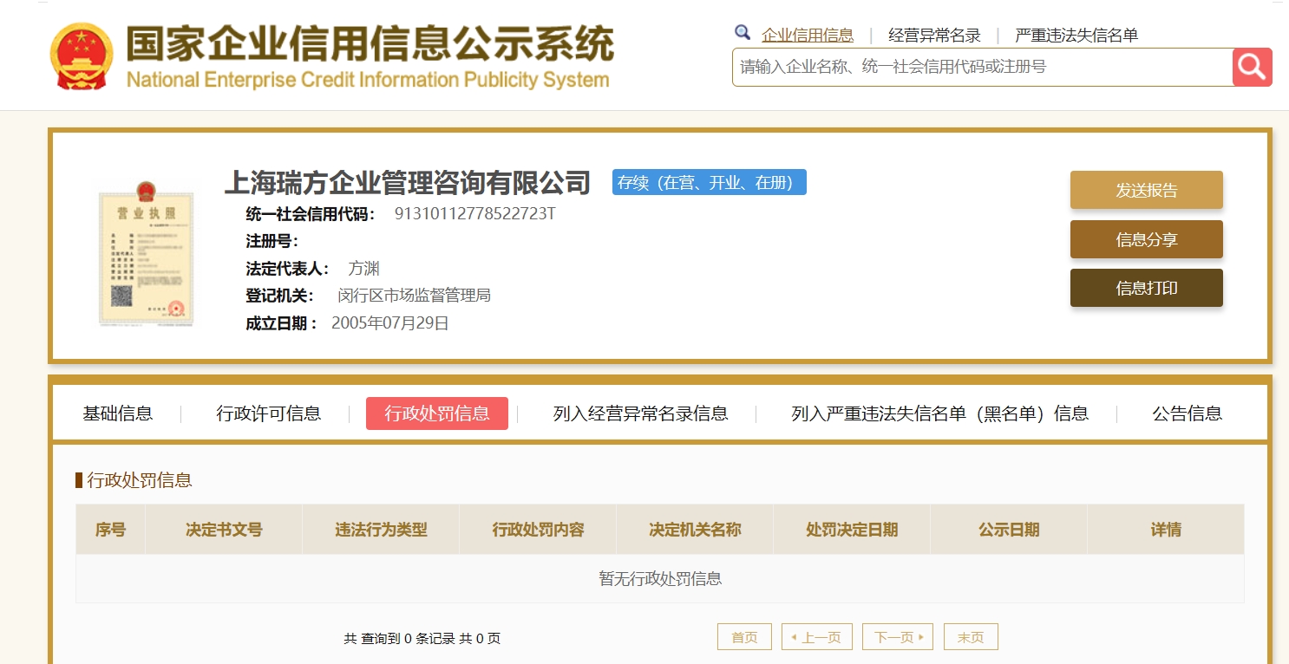This screenshot has width=1289, height=664.
Task: Switch to the 公告信息 tab
Action: point(1188,413)
